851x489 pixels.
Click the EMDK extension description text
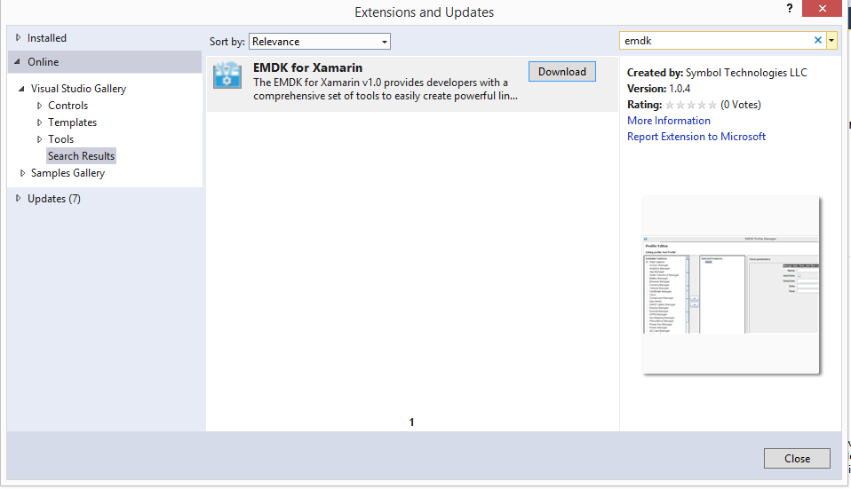(x=385, y=90)
